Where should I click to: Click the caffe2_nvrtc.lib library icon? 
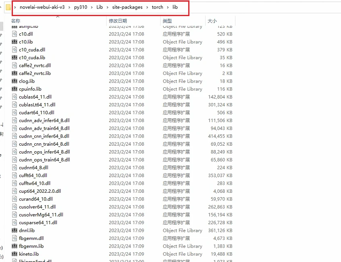click(15, 73)
